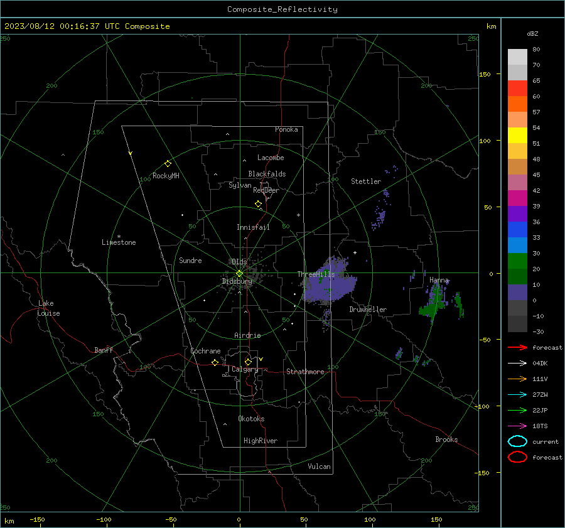Click the yellow V marker right of Calgary diamond
Viewport: 565px width, 528px height.
pyautogui.click(x=261, y=359)
